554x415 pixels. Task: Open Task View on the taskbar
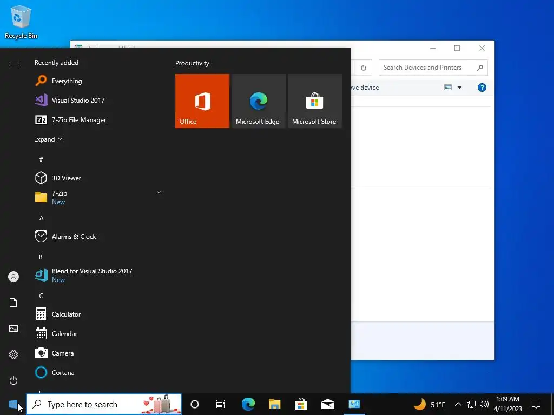pyautogui.click(x=221, y=404)
